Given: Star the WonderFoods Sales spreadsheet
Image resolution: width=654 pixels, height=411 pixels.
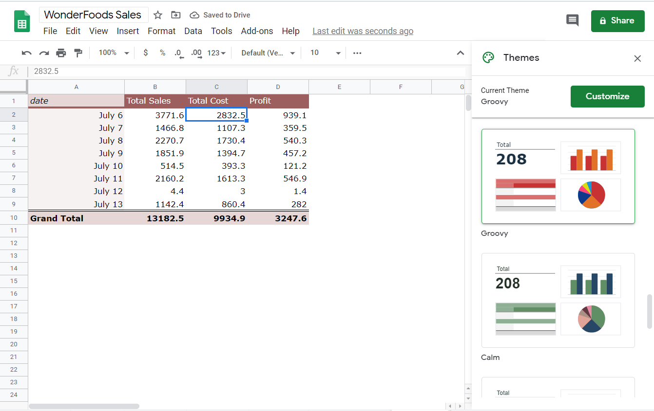Looking at the screenshot, I should click(x=157, y=15).
